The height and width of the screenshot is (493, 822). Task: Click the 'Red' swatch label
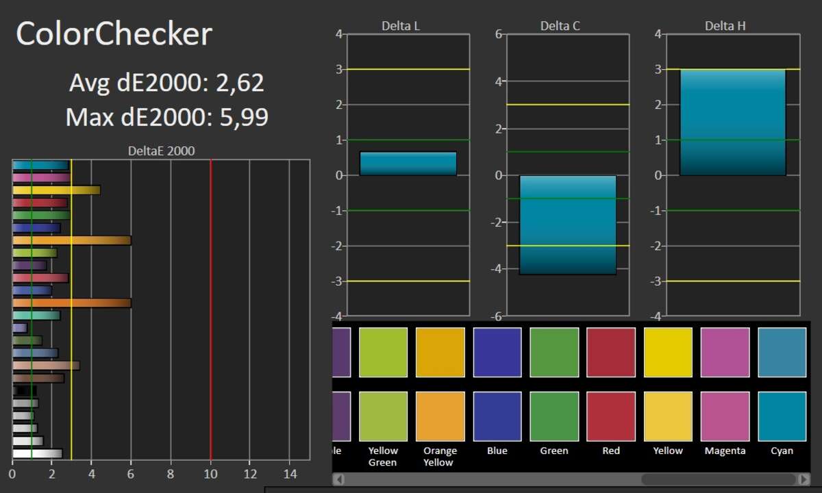611,451
